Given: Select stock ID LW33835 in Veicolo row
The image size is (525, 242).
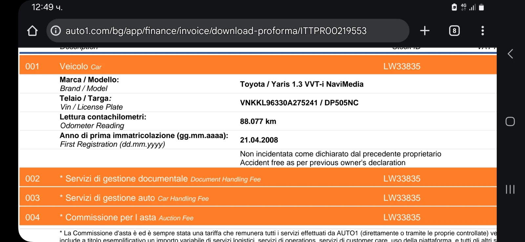Looking at the screenshot, I should (x=402, y=67).
